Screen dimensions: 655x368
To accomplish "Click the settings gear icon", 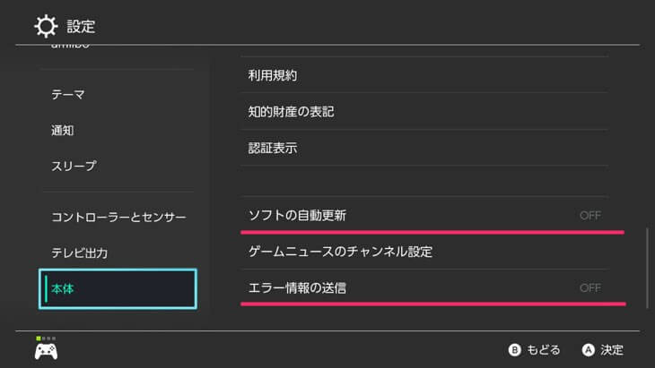I will point(46,26).
